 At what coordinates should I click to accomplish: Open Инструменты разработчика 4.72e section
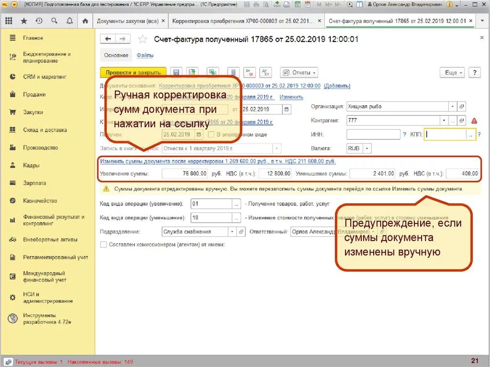47,319
